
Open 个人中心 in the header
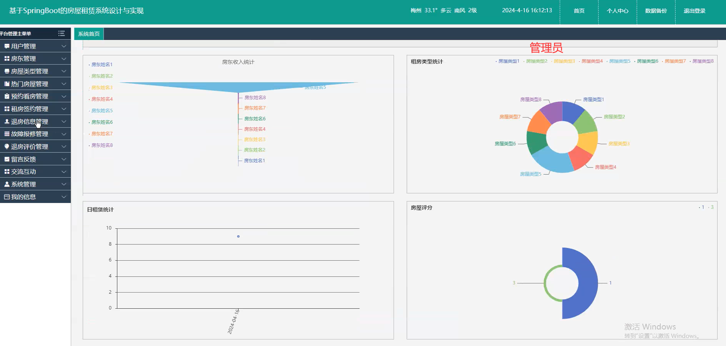coord(618,11)
